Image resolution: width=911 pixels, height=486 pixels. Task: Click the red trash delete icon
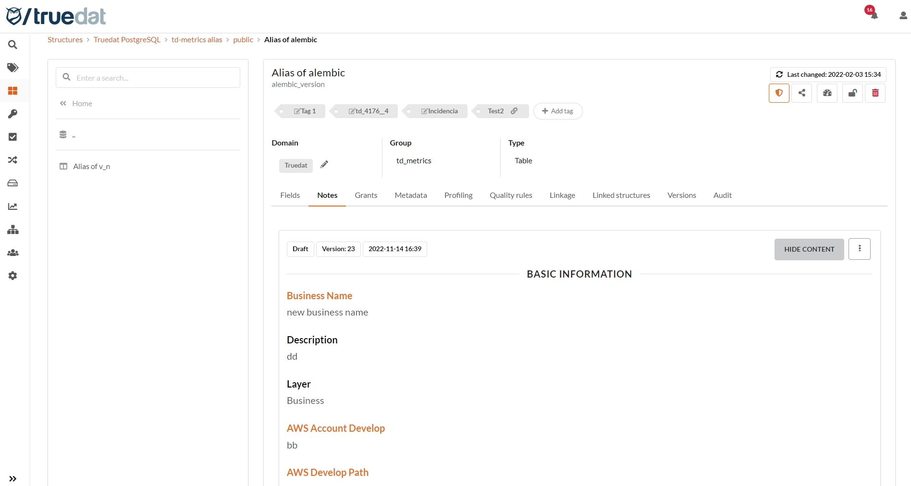pos(875,93)
